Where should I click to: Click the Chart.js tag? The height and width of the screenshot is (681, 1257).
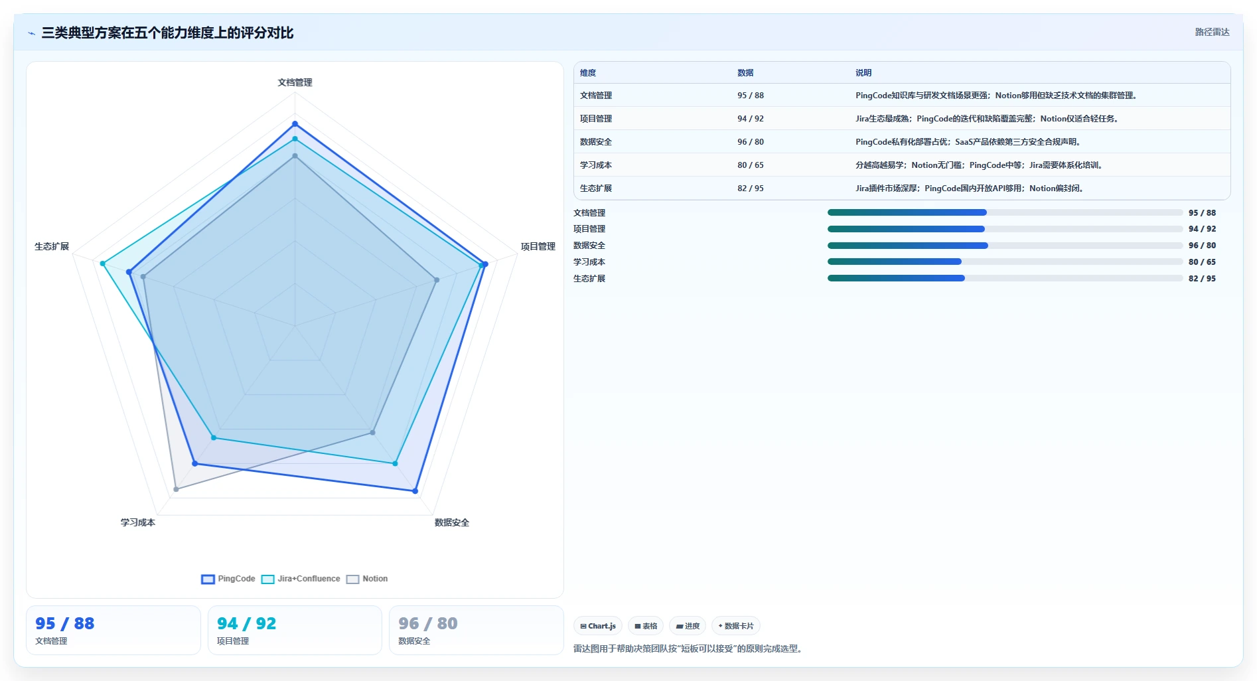[598, 626]
